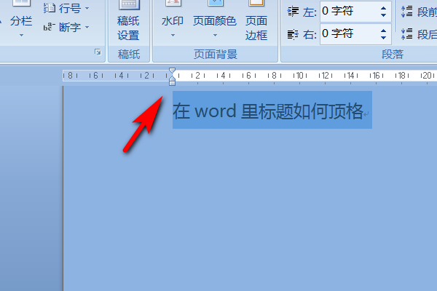437x291 pixels.
Task: Click the right indent icon
Action: pos(293,34)
